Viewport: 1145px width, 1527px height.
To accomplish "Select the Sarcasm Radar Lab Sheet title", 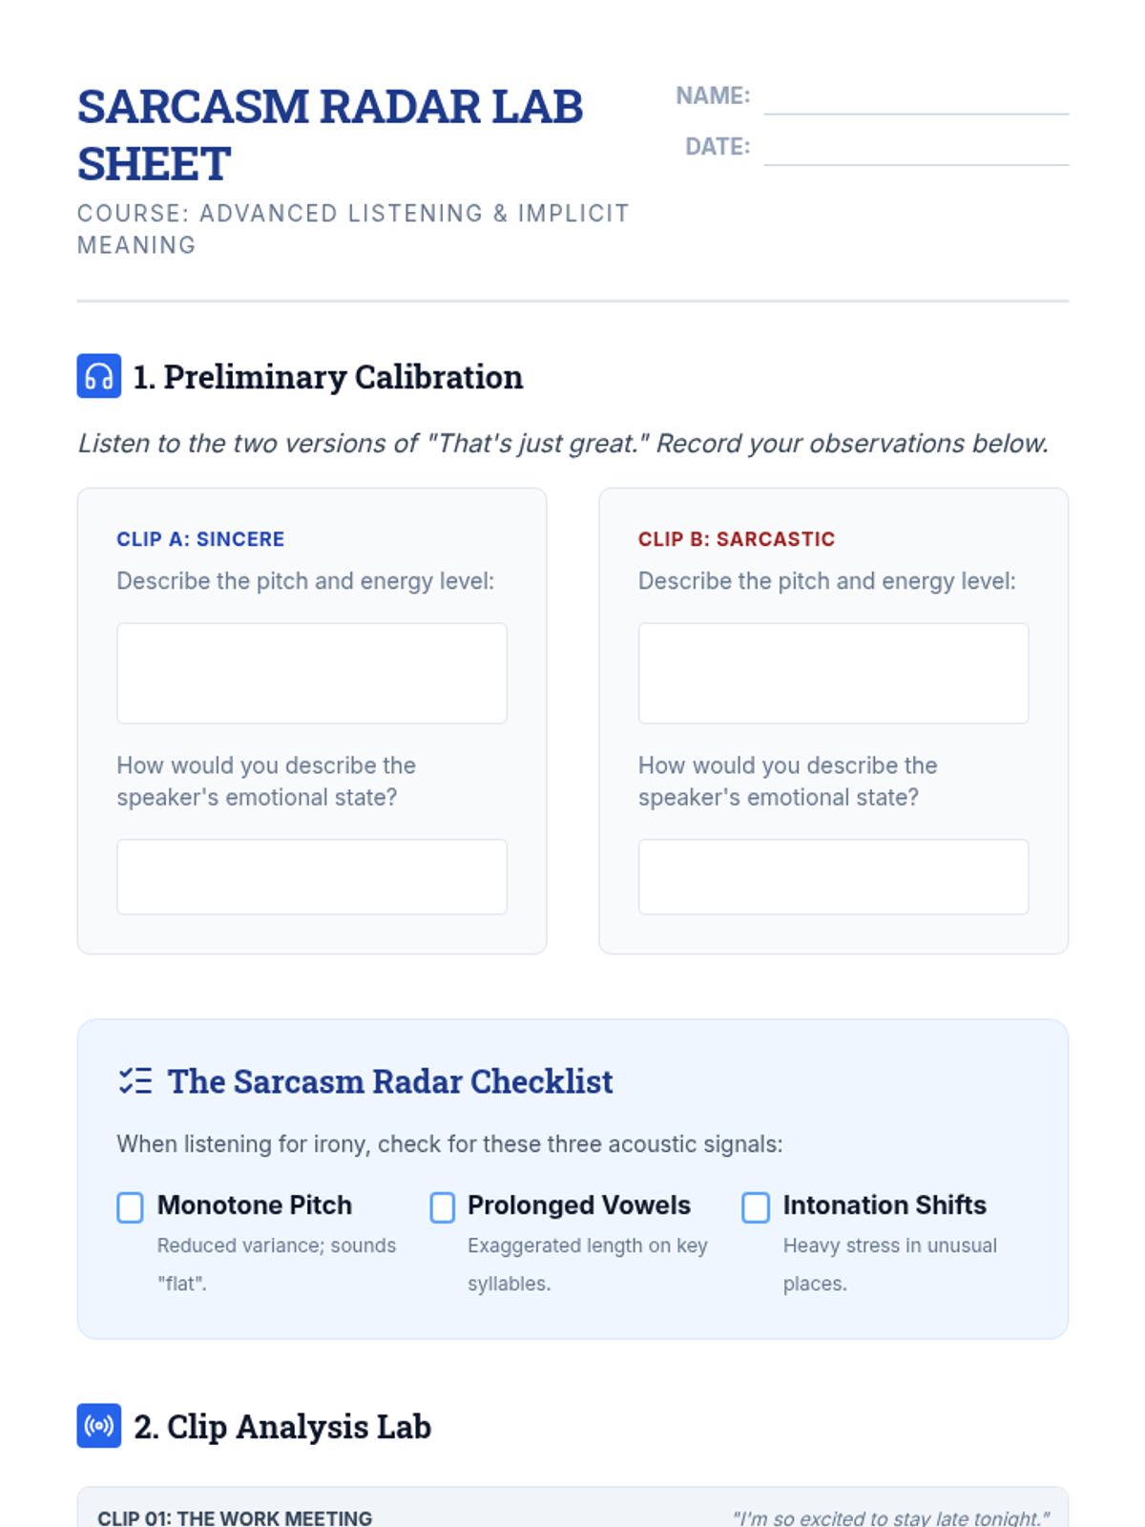I will pos(330,136).
